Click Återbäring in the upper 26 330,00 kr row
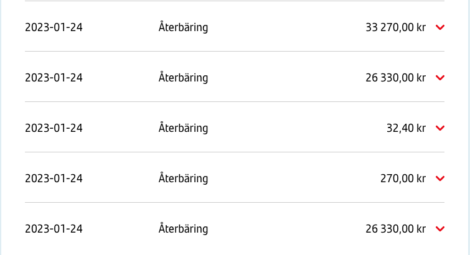The height and width of the screenshot is (255, 470). [x=183, y=77]
